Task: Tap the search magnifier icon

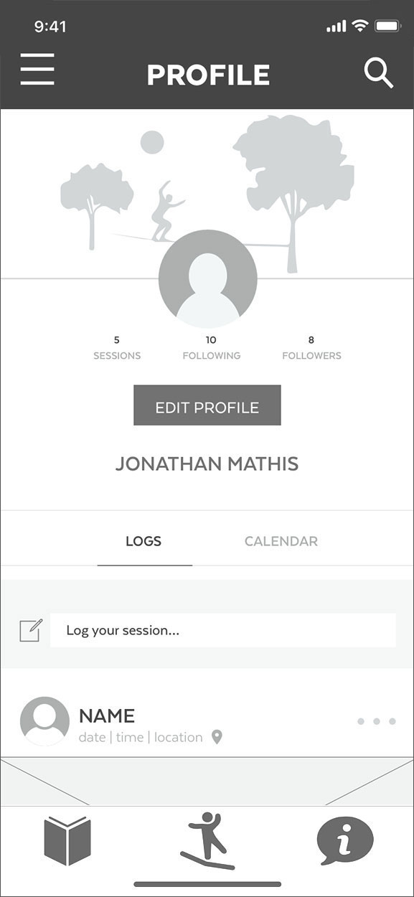Action: (378, 73)
